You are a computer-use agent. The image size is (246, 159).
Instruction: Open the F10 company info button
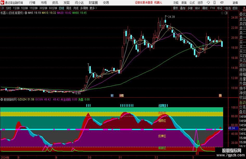coord(212,8)
